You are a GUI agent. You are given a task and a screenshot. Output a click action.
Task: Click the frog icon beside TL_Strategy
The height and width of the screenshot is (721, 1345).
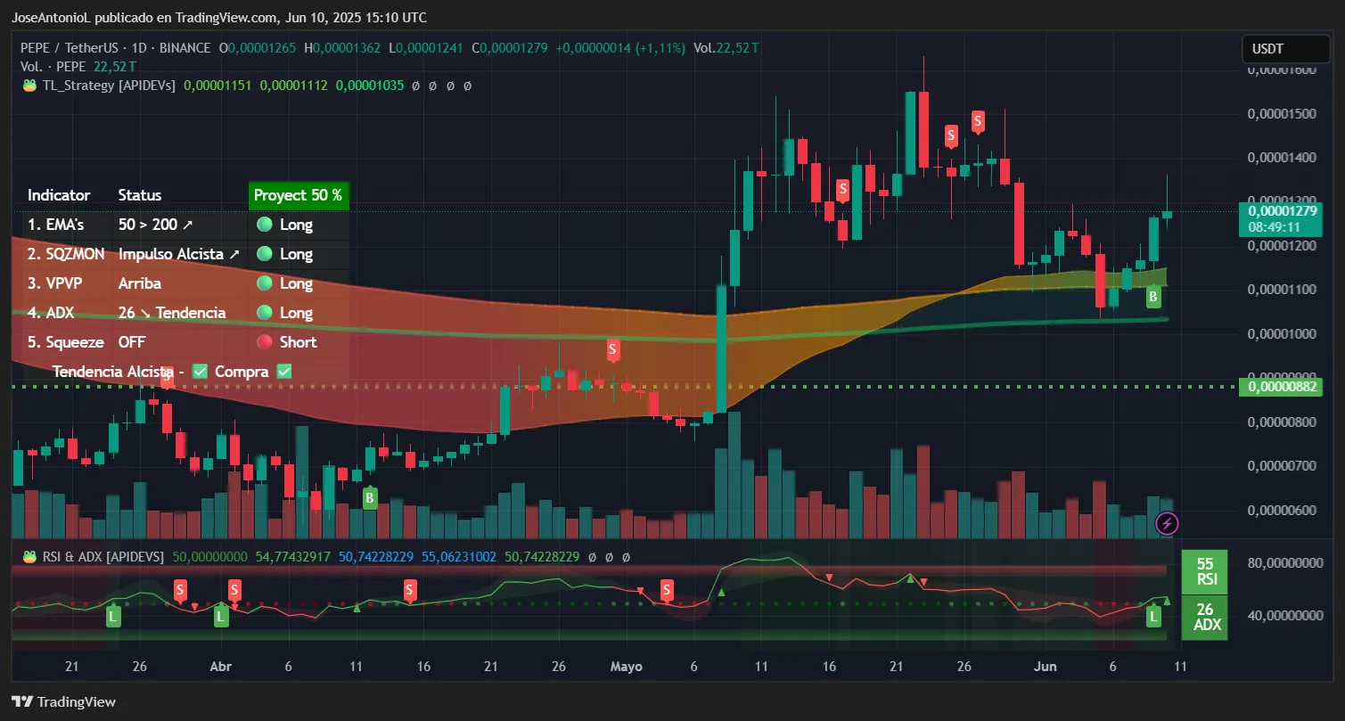(29, 86)
